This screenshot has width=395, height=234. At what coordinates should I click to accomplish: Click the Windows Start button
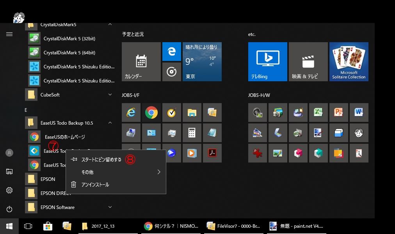(9, 226)
